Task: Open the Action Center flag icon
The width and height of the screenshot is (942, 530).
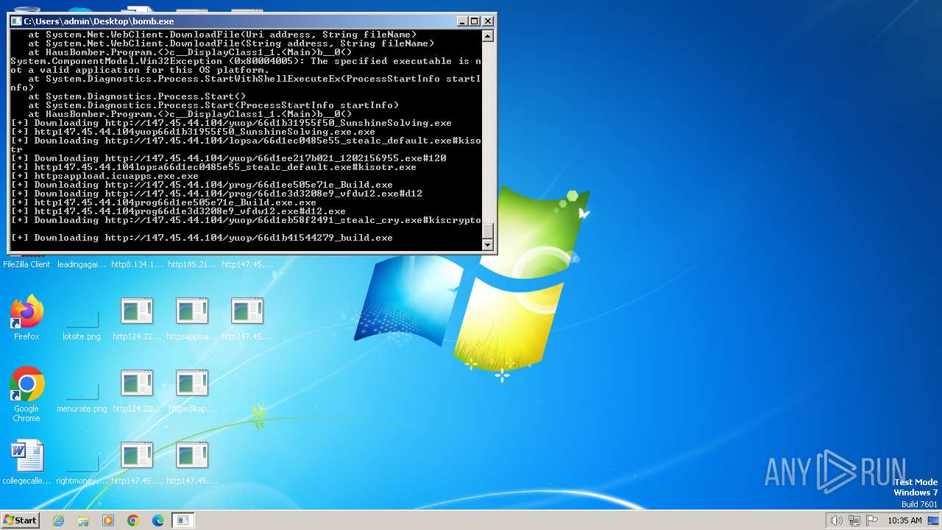Action: [873, 520]
